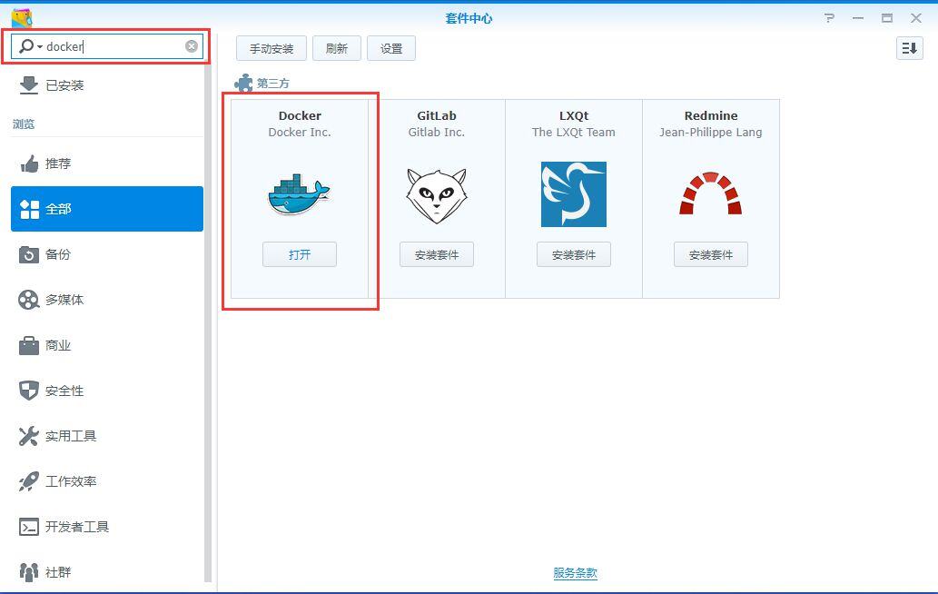
Task: Minimize the Package Center window
Action: (x=858, y=18)
